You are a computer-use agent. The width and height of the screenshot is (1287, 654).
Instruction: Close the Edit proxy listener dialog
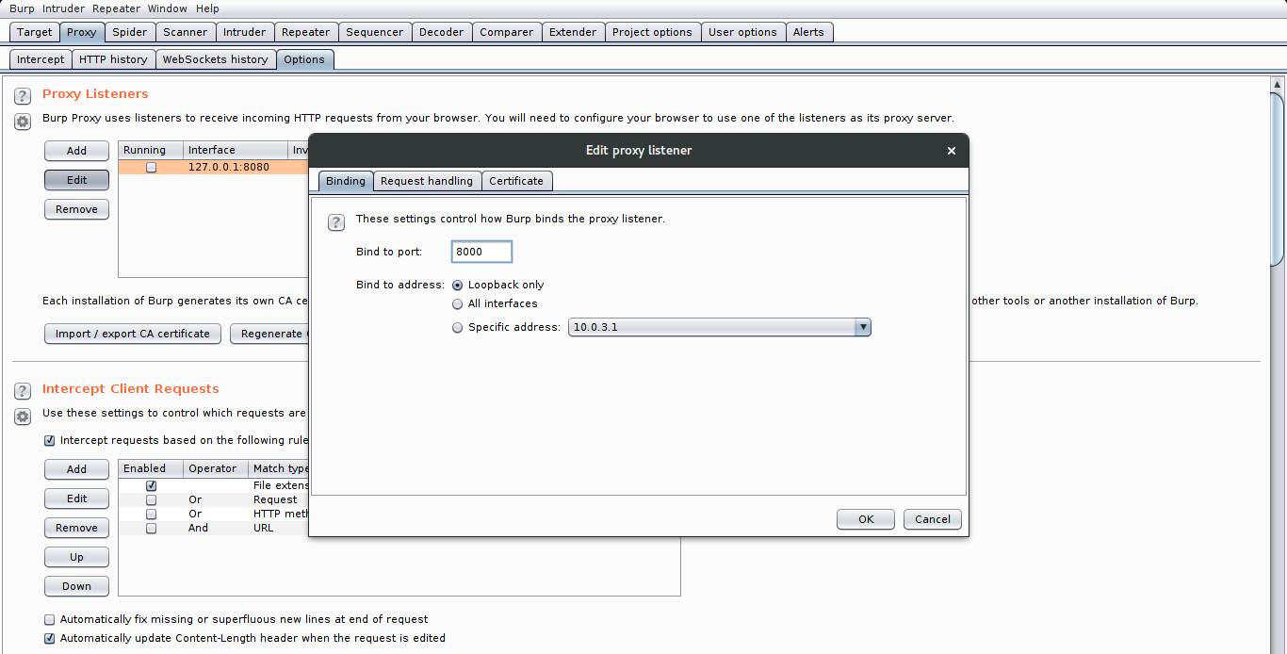952,151
